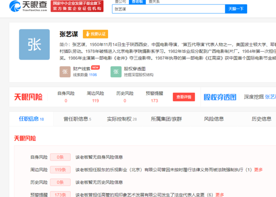
Task: Click the 173条 badge for 预警提醒
Action: click(x=60, y=194)
